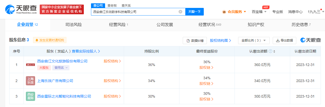Screen dimensions: 325x107
Task: Switch to the 司法风险 tab
Action: tap(74, 25)
